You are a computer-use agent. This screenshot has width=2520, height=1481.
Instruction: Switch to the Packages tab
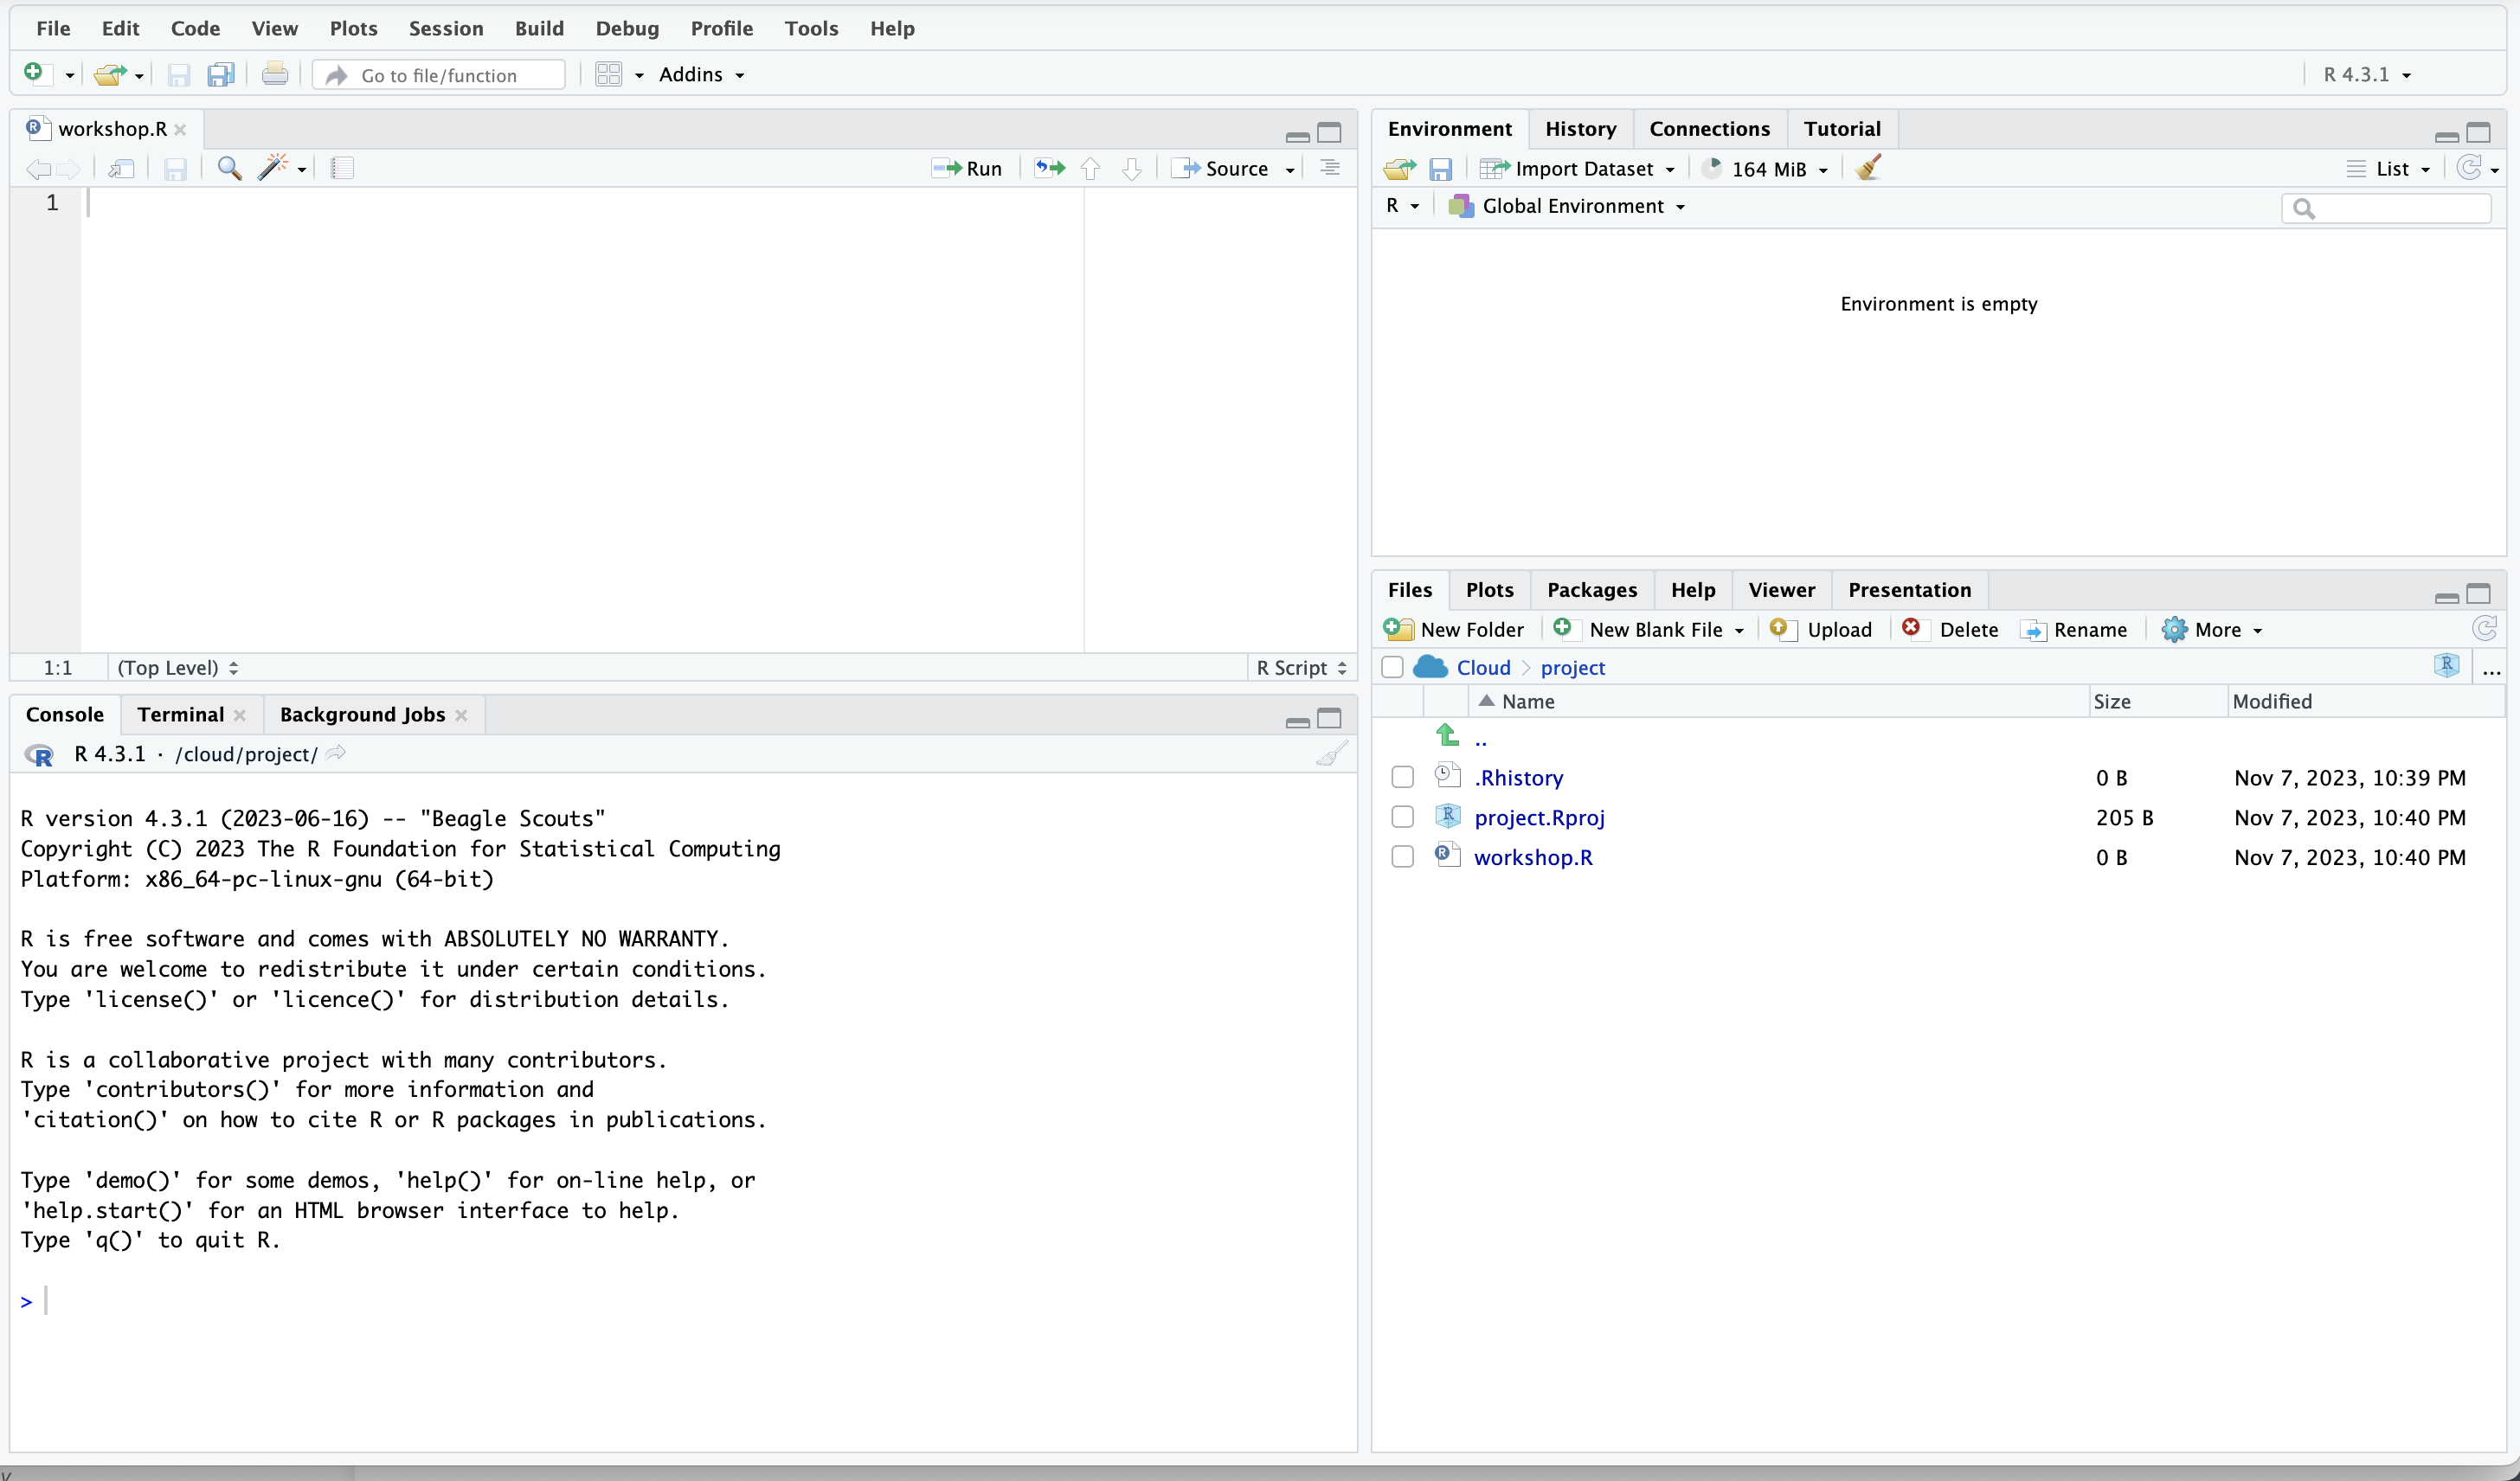[x=1591, y=590]
